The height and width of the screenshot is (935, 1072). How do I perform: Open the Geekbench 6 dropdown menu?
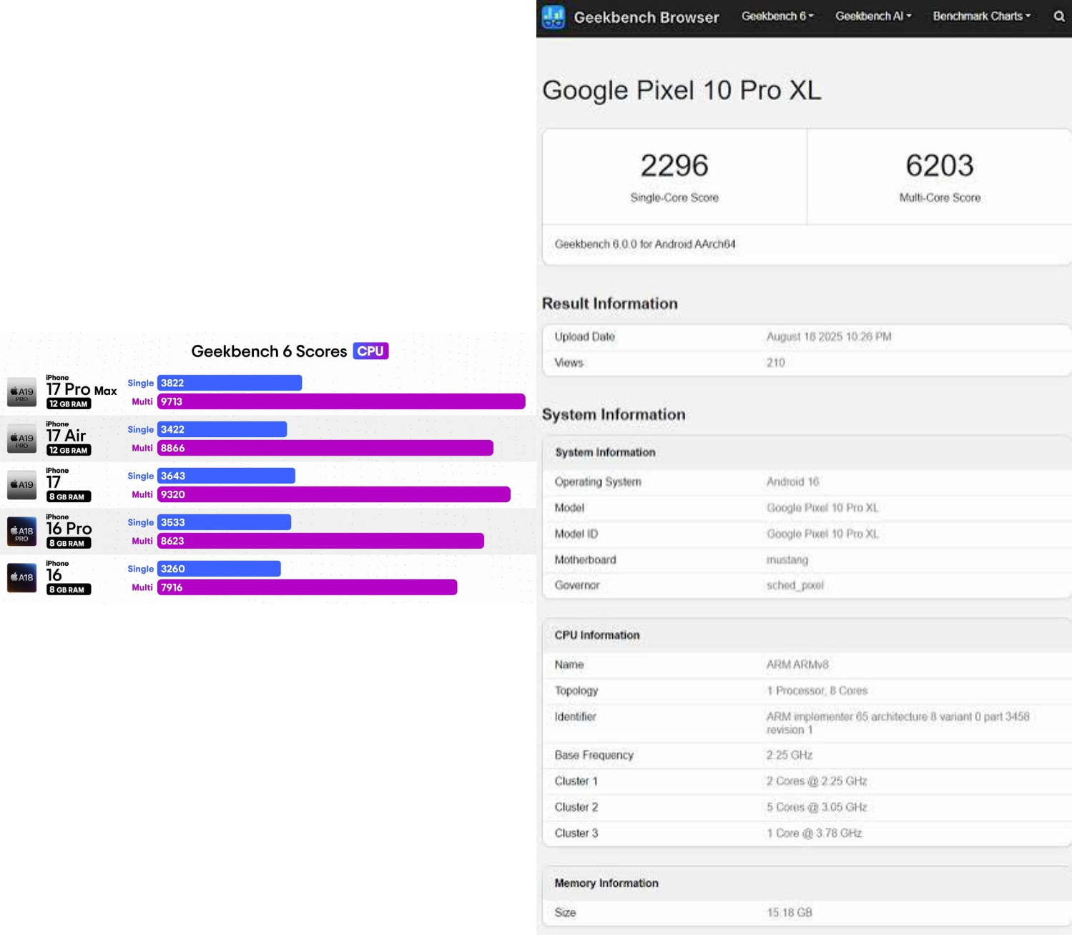[x=777, y=16]
